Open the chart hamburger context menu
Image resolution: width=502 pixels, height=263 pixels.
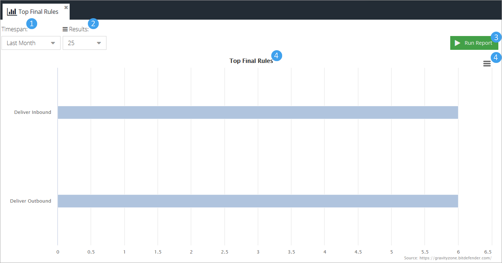487,64
